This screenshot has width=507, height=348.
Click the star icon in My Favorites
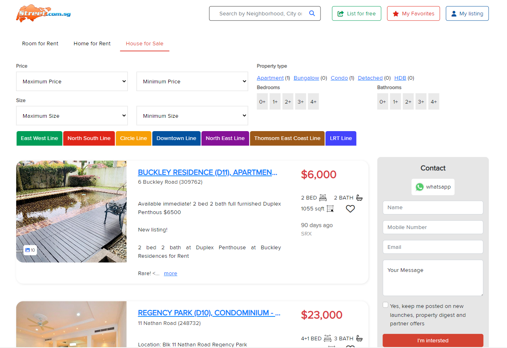coord(396,14)
